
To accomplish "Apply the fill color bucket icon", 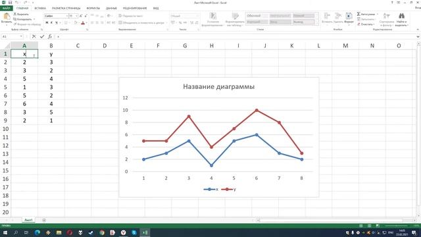I will [76, 23].
